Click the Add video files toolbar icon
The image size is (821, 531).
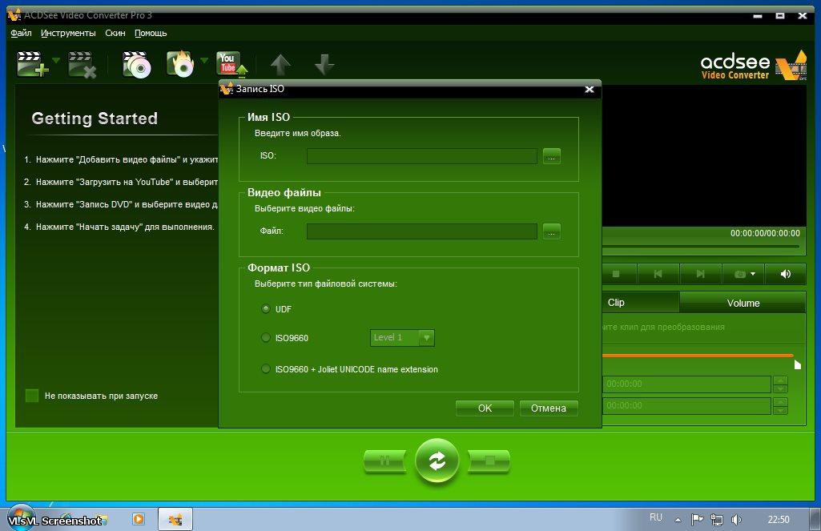coord(31,64)
